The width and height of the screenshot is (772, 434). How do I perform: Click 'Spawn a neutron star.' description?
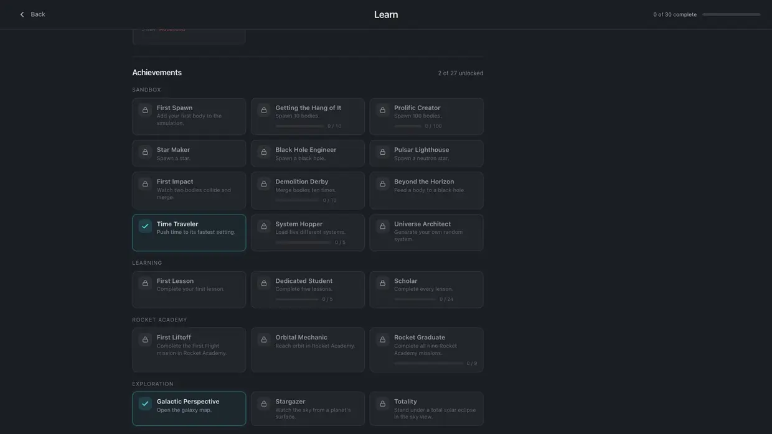click(x=421, y=159)
